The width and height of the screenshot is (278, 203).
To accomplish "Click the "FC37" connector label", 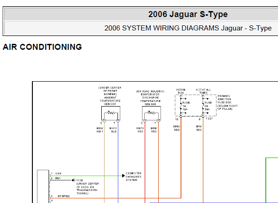I will [x=209, y=119].
